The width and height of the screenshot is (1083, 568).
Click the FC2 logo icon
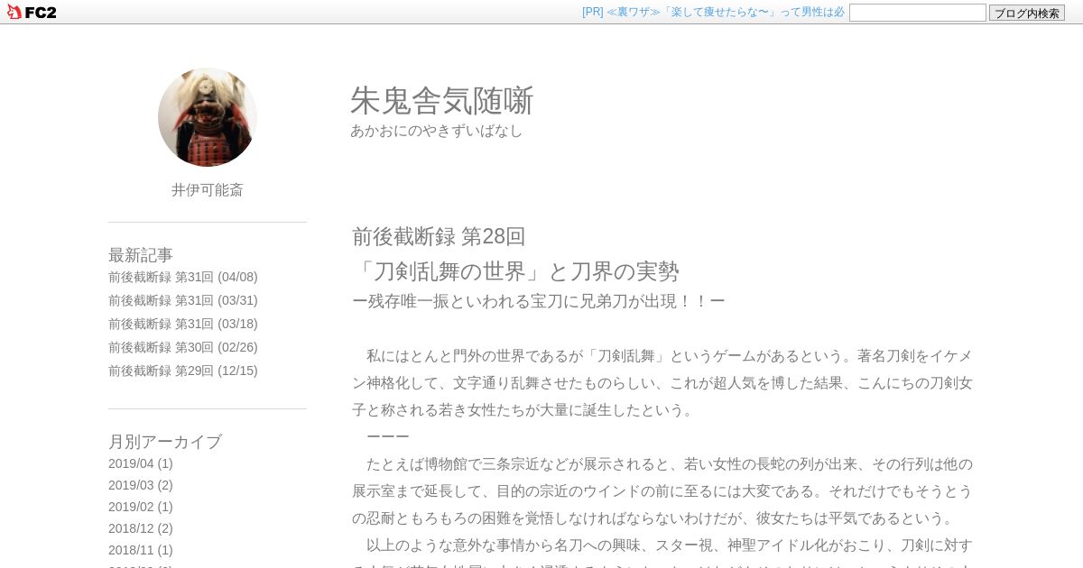[x=32, y=12]
